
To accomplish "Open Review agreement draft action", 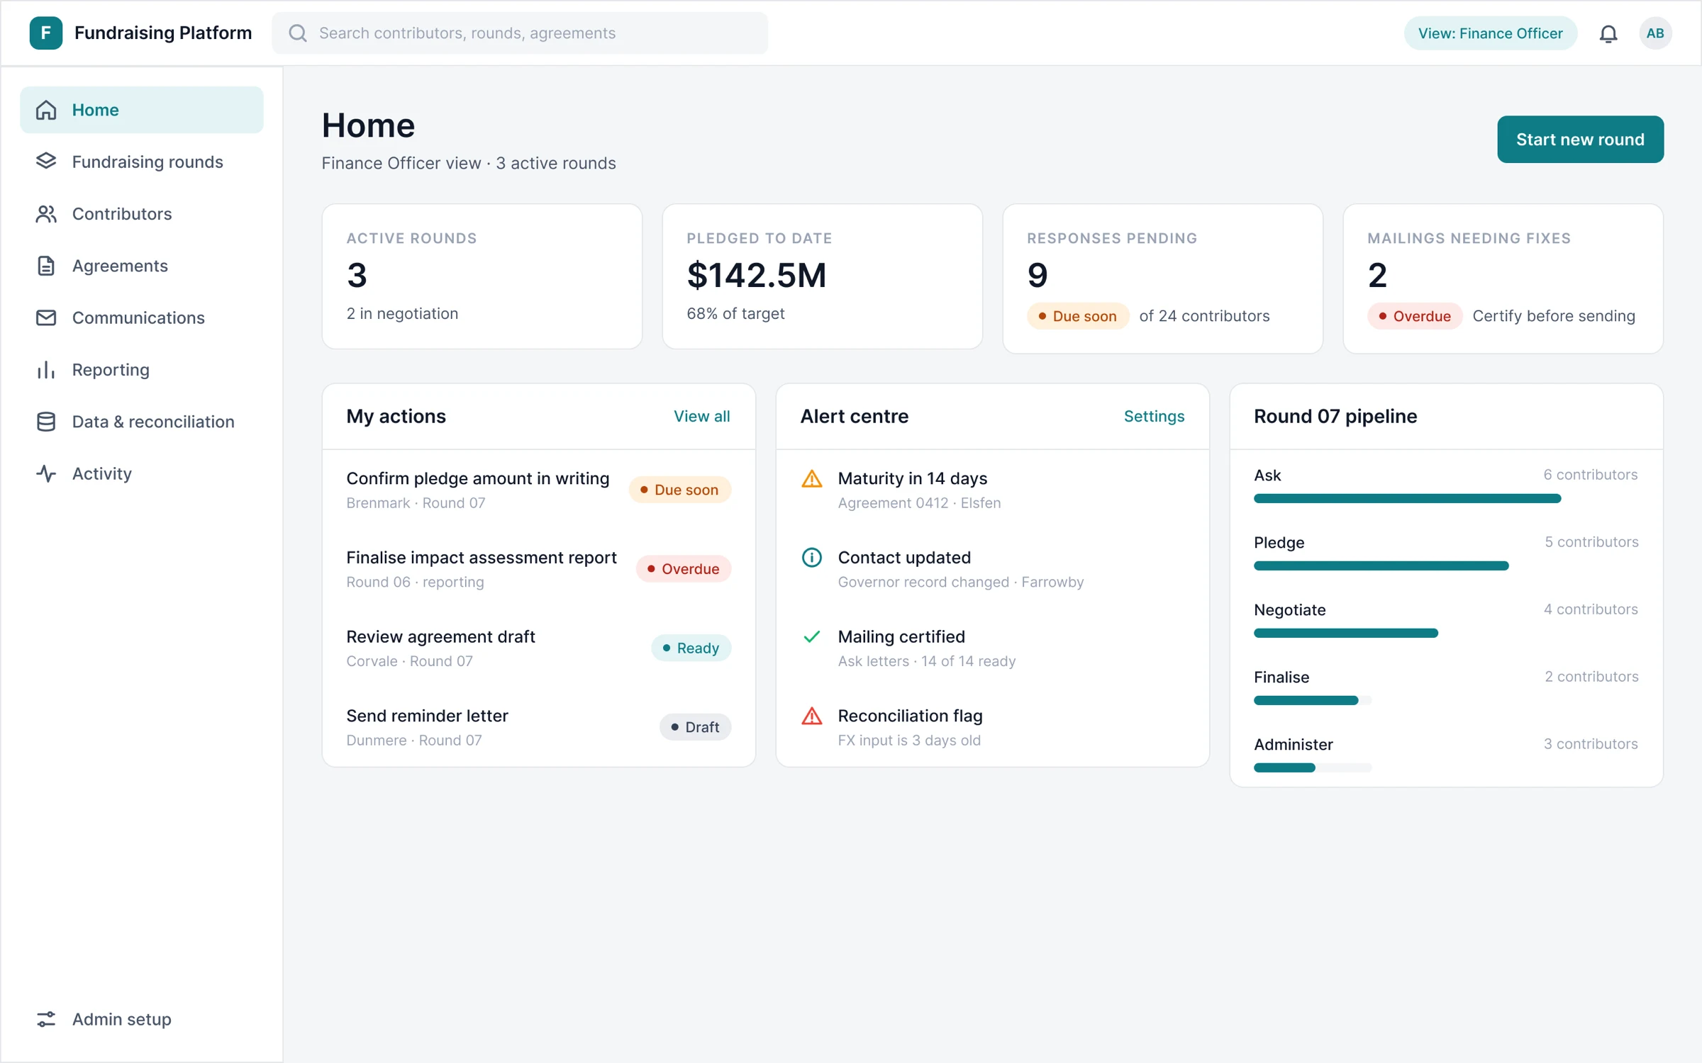I will pyautogui.click(x=538, y=648).
